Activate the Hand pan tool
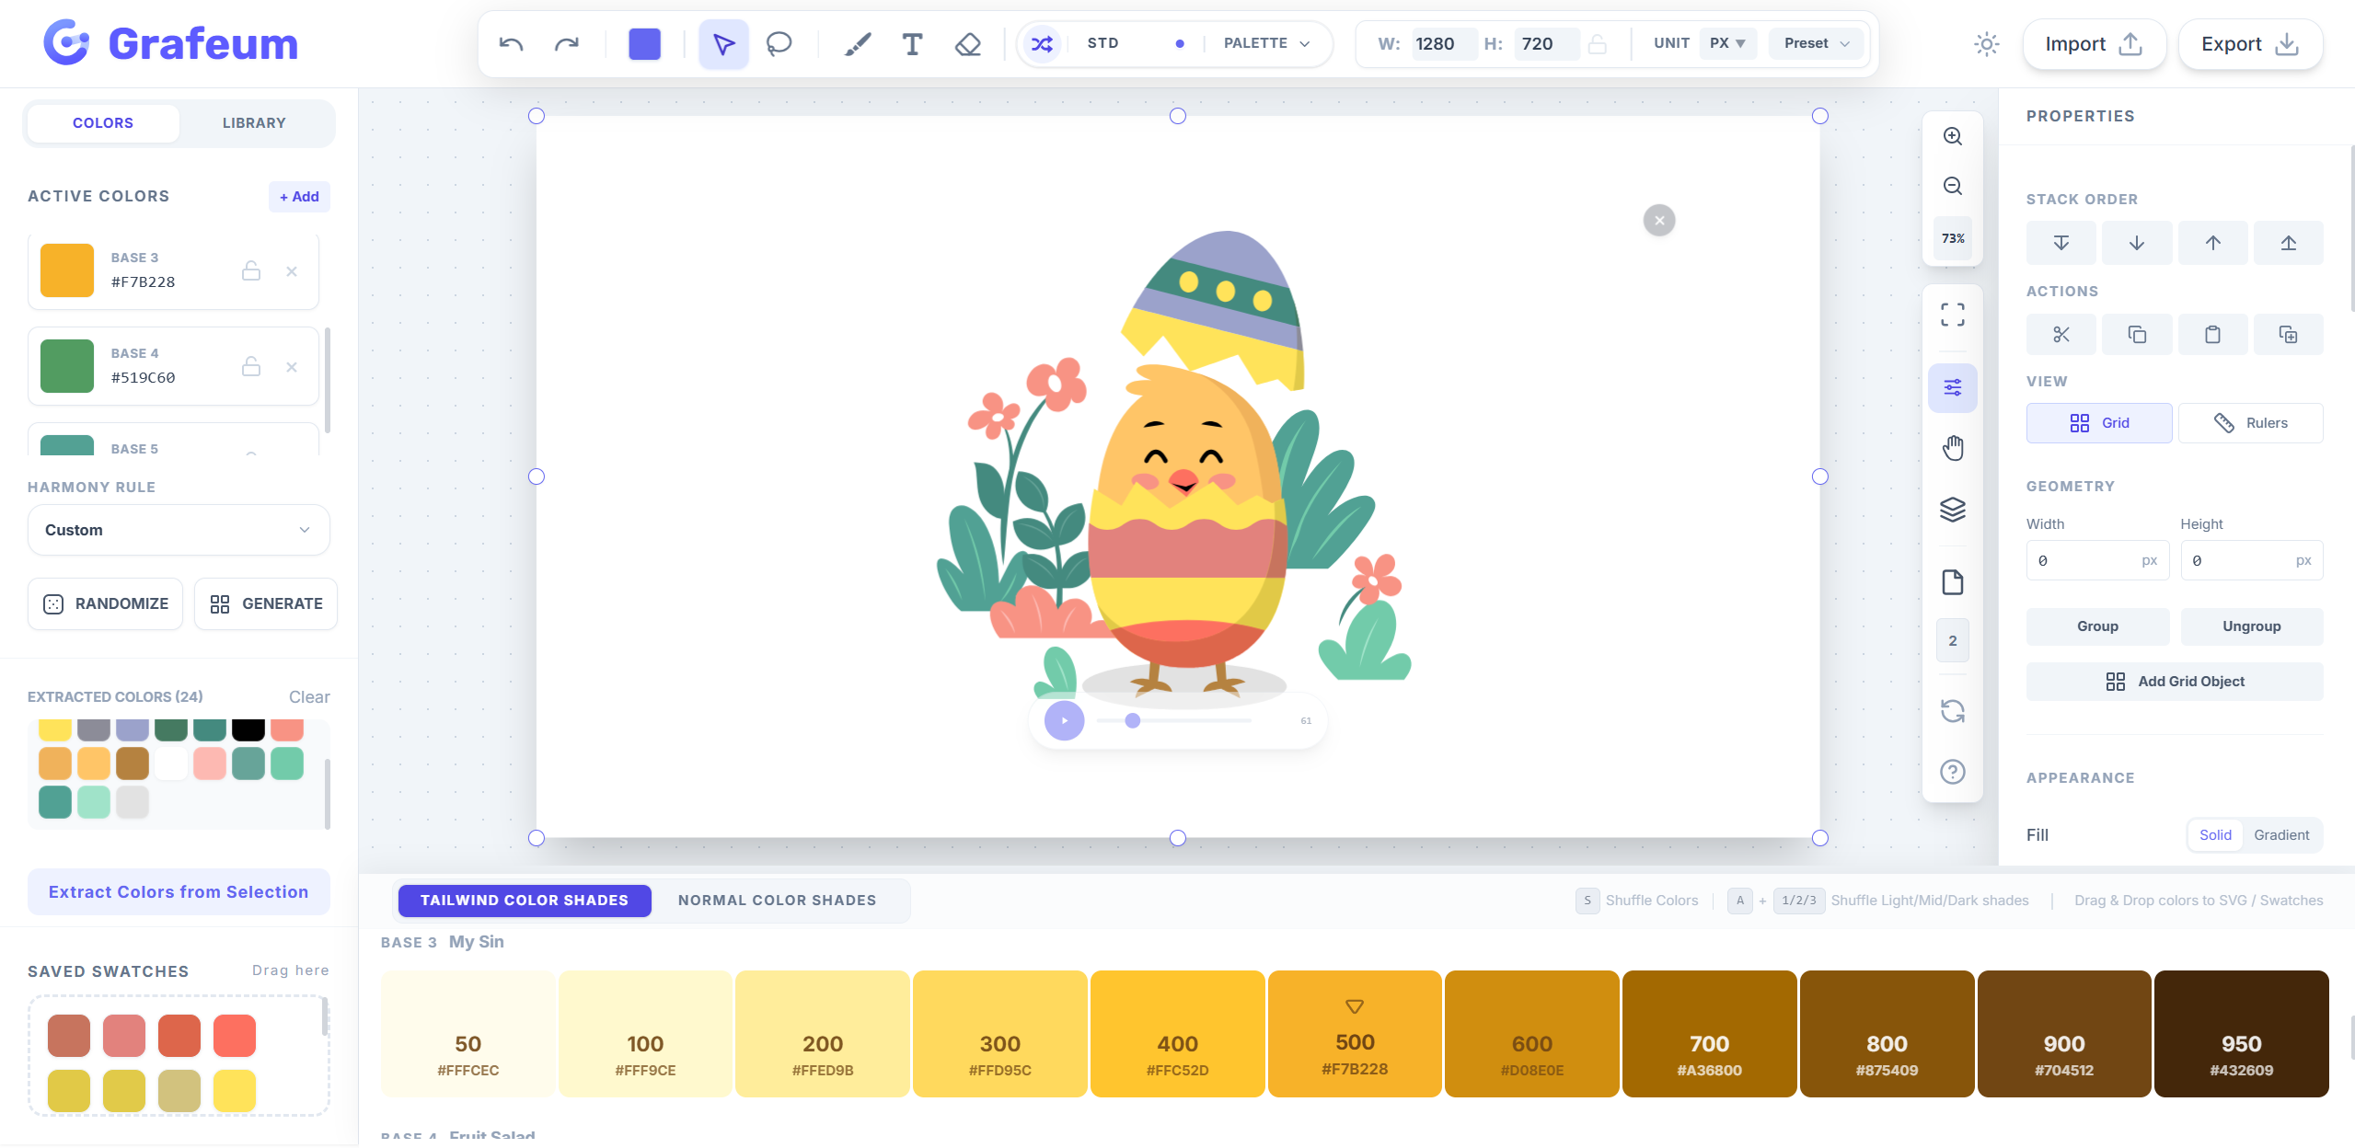Viewport: 2355px width, 1148px height. (x=1953, y=448)
